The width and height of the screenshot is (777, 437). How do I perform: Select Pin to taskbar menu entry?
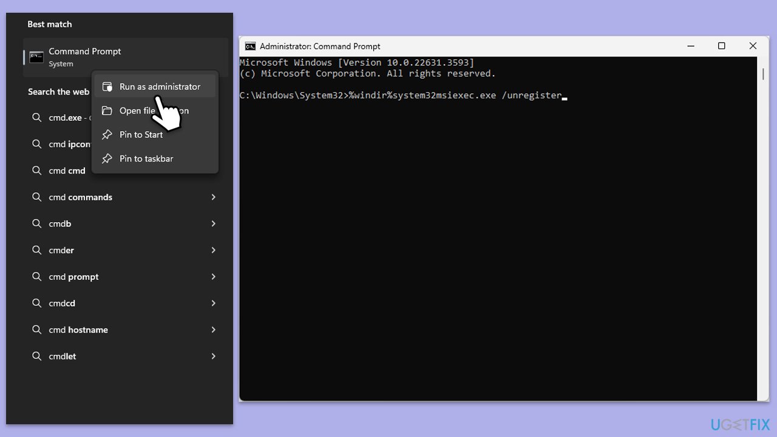point(155,158)
